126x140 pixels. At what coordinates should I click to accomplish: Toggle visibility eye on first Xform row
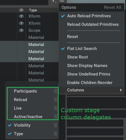click(x=21, y=16)
